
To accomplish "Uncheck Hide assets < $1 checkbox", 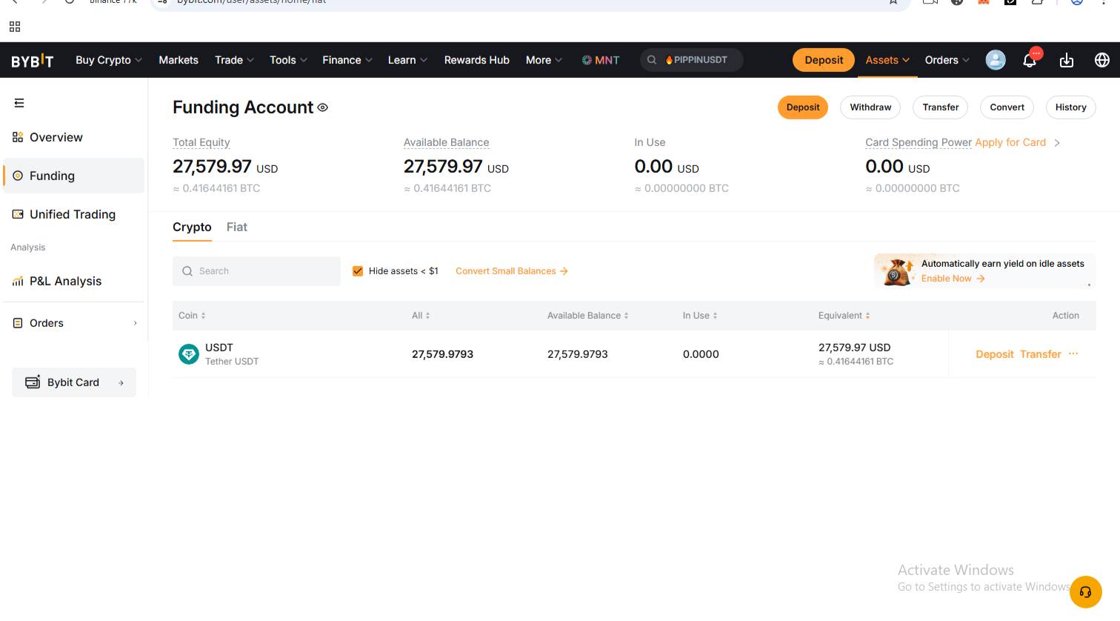I will point(358,271).
